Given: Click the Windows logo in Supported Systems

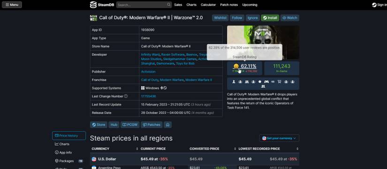Looking at the screenshot, I should 143,88.
